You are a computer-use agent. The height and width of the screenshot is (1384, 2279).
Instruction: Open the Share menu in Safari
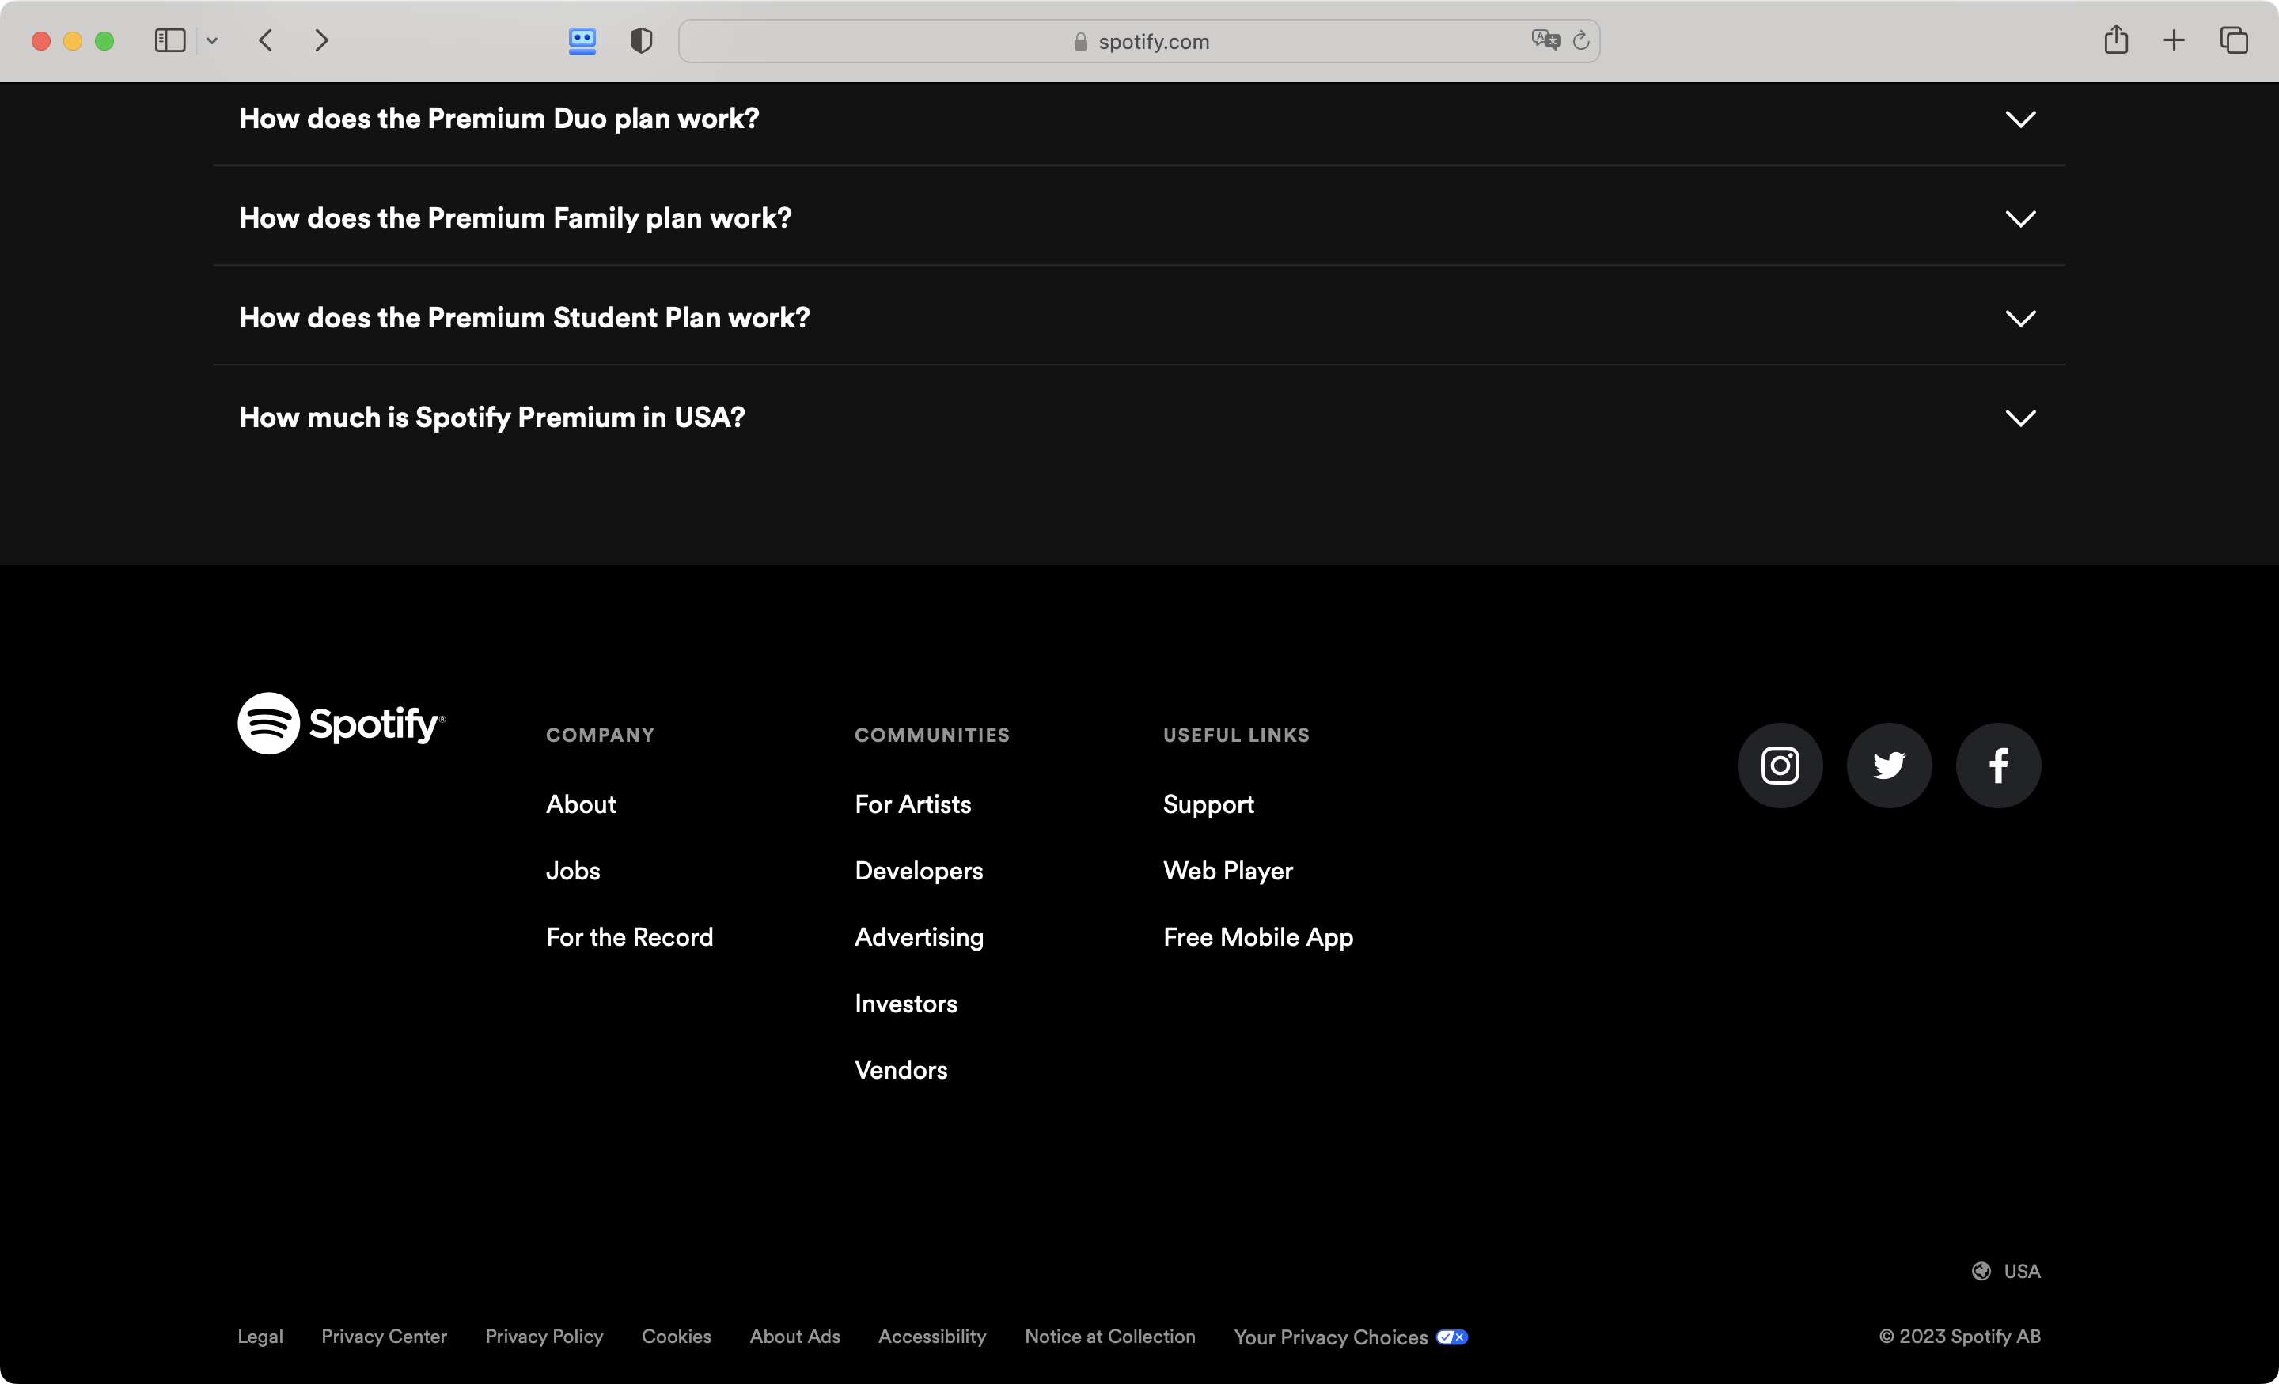2116,40
